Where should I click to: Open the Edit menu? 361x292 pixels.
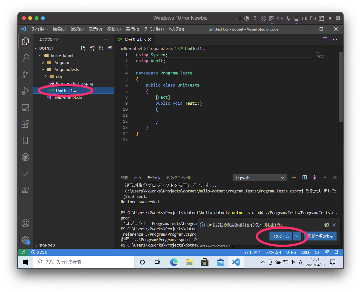click(59, 29)
